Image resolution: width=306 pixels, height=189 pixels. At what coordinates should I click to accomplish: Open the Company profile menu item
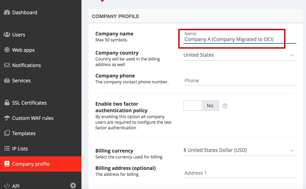pos(31,164)
